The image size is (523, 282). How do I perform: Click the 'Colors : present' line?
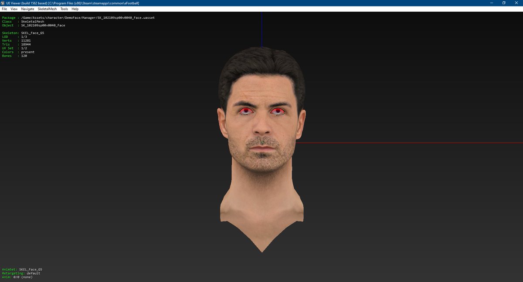click(x=18, y=52)
